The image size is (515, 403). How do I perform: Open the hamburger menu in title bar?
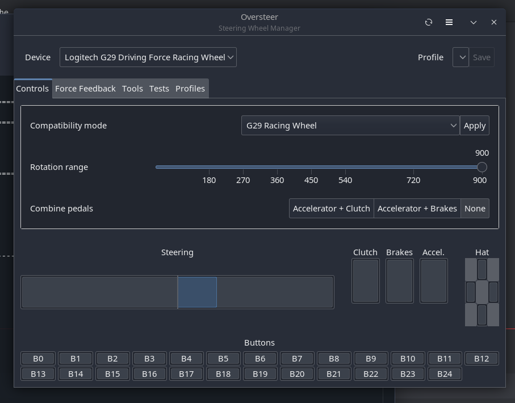click(x=449, y=22)
